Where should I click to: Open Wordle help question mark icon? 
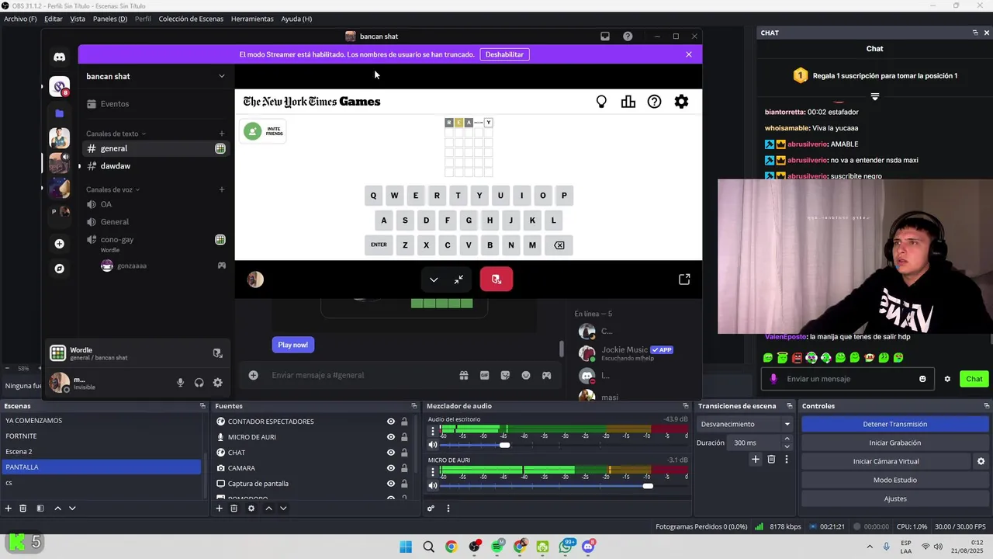(x=655, y=102)
